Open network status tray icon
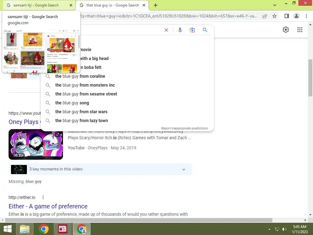This screenshot has height=235, width=313. tap(277, 229)
